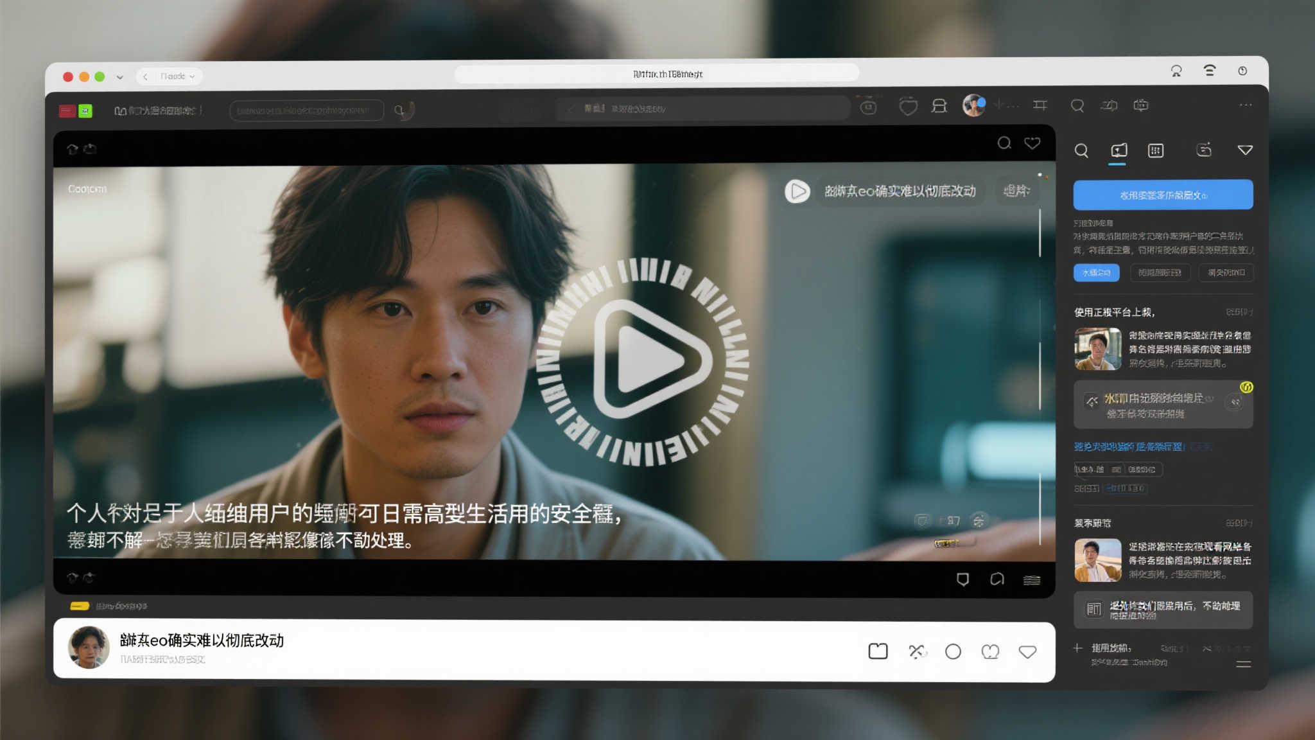The image size is (1315, 740).
Task: Click the circle icon in the bottom title bar
Action: (x=953, y=652)
